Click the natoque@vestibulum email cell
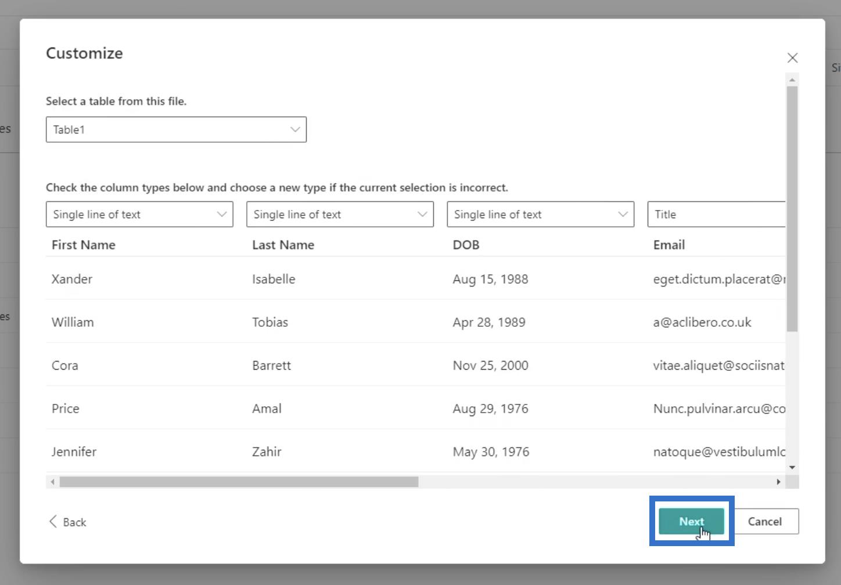The height and width of the screenshot is (585, 841). [x=719, y=452]
